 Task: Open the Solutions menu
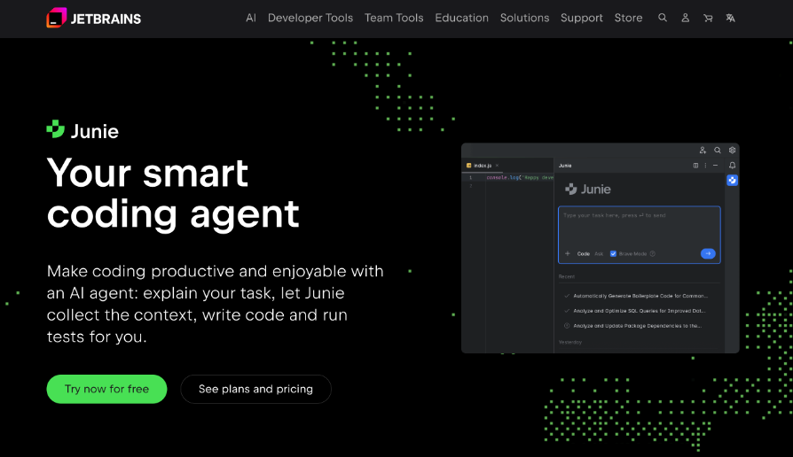[524, 18]
